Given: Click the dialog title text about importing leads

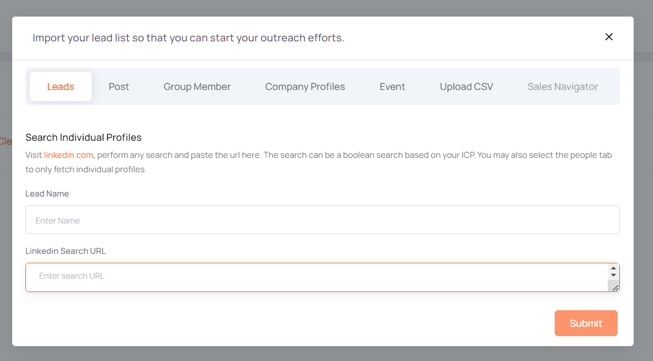Looking at the screenshot, I should pos(188,38).
